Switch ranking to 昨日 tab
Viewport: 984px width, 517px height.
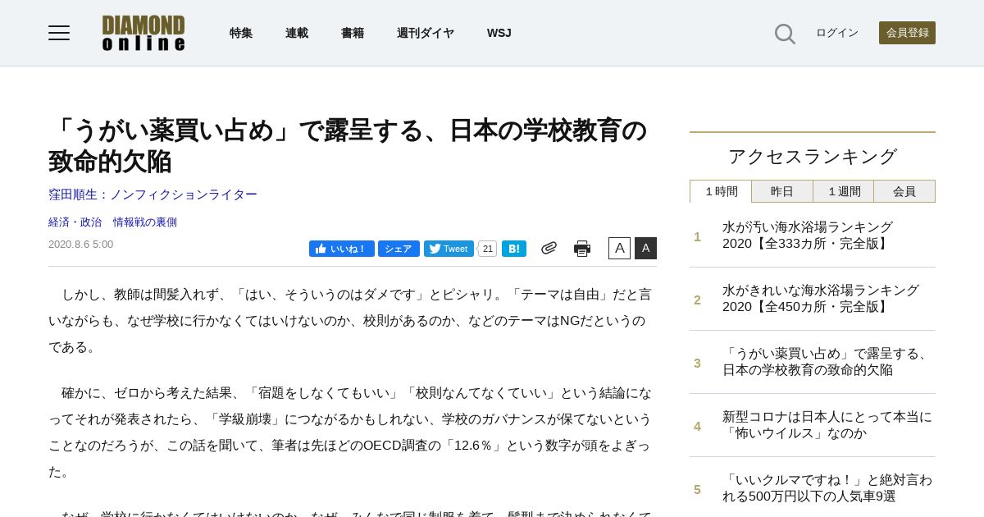point(782,191)
